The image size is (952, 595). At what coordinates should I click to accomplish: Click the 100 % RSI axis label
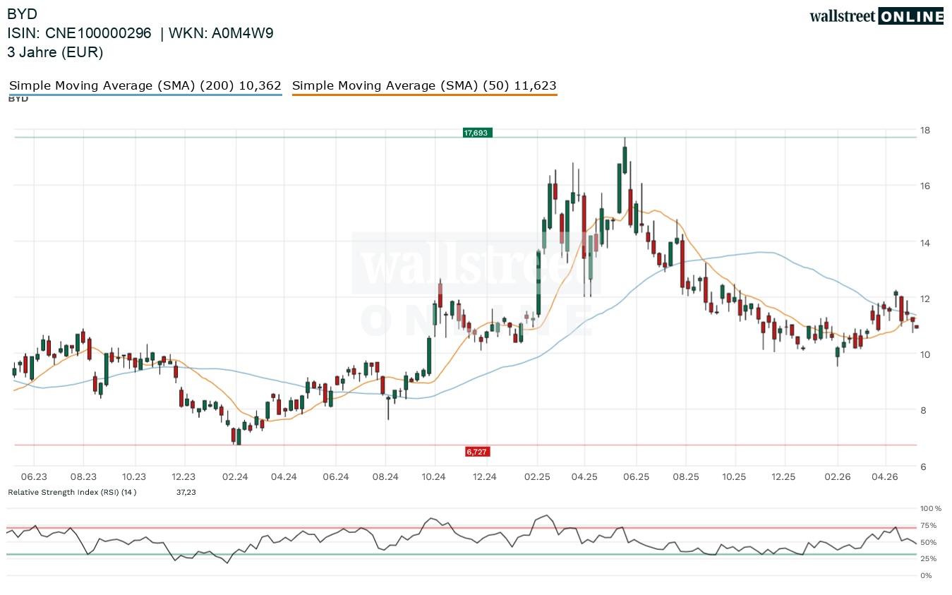pos(930,509)
